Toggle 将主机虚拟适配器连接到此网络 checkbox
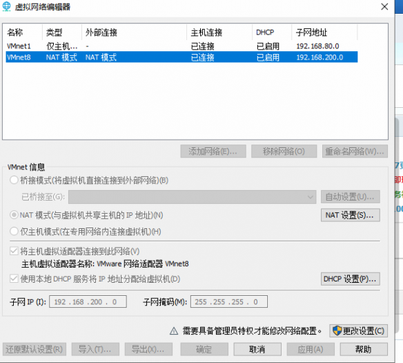The width and height of the screenshot is (403, 363). [x=14, y=251]
